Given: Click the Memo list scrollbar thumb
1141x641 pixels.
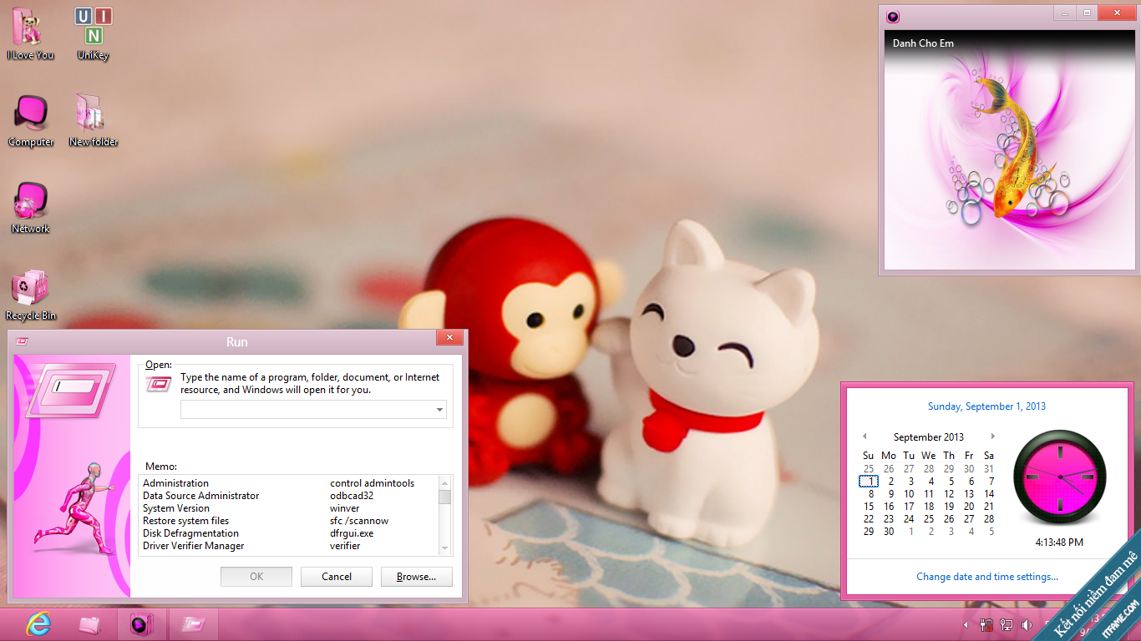Looking at the screenshot, I should point(444,497).
